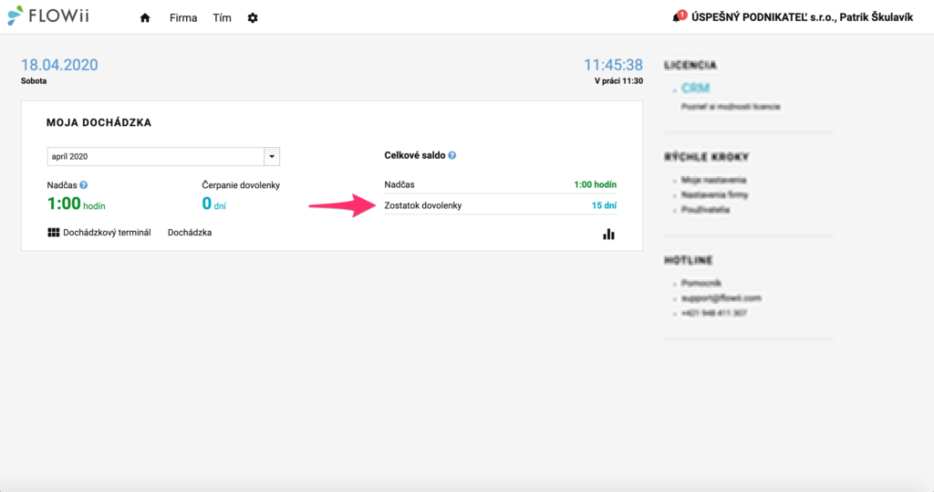Click the 0 dní Čerpanie dovolenky value
Viewport: 934px width, 492px height.
point(213,204)
